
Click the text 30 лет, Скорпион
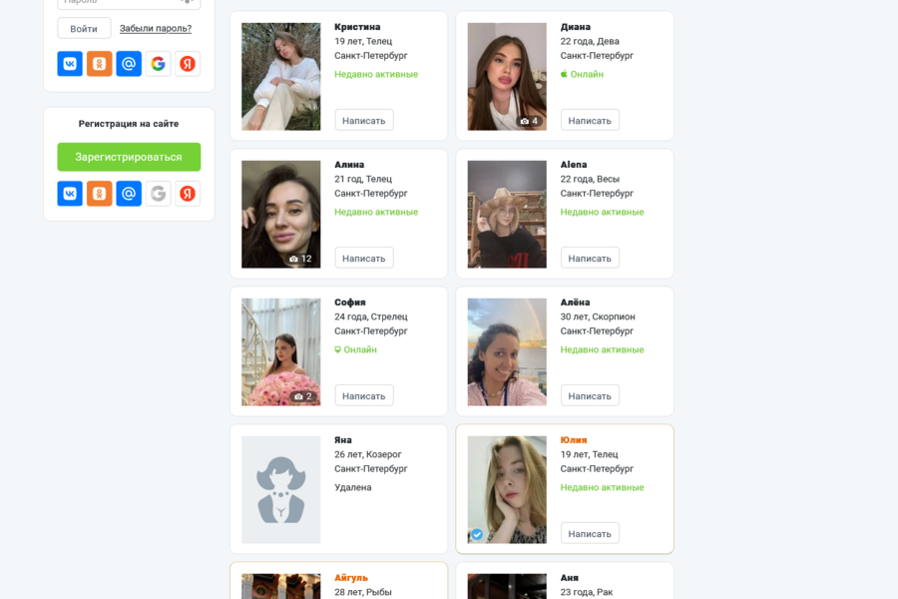pyautogui.click(x=598, y=316)
